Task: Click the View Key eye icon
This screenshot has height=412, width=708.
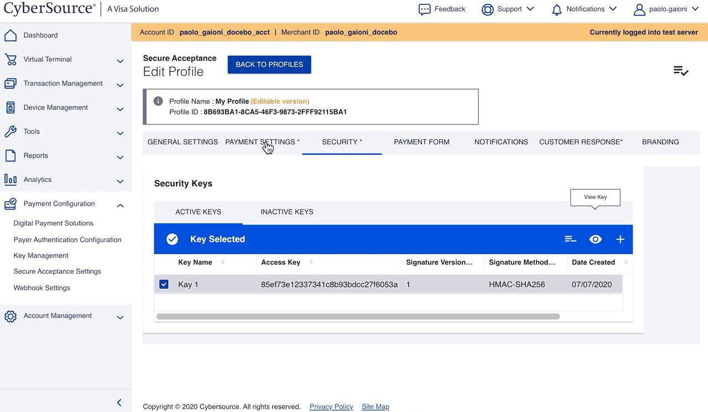Action: [595, 239]
